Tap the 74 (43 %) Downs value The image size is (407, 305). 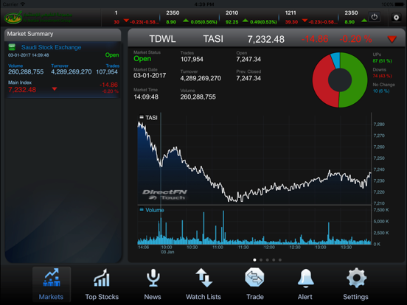[382, 76]
